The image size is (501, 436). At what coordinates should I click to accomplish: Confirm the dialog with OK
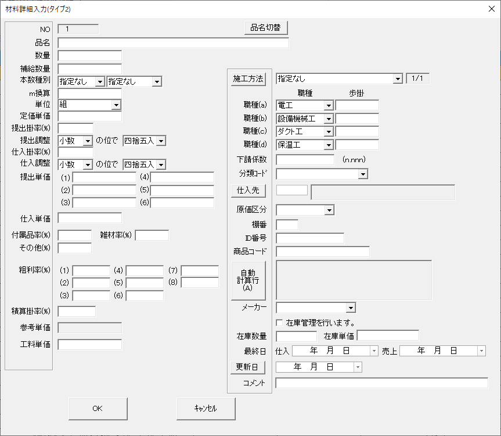coord(98,409)
